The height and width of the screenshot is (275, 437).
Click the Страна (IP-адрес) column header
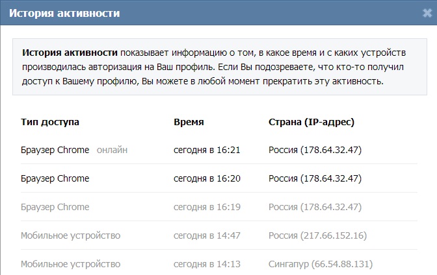[311, 122]
